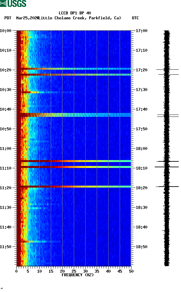Click the '11:30' PDT time label
The width and height of the screenshot is (181, 292).
6,208
